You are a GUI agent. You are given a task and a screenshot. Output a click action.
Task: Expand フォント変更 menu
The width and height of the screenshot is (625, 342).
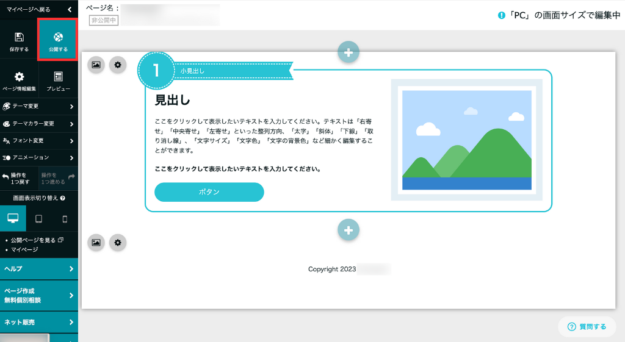coord(38,141)
